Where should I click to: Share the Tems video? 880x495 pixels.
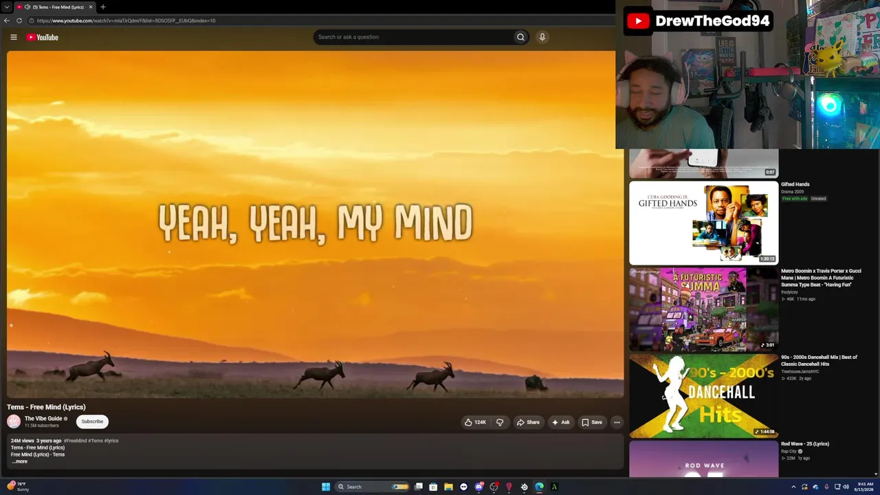pos(528,422)
